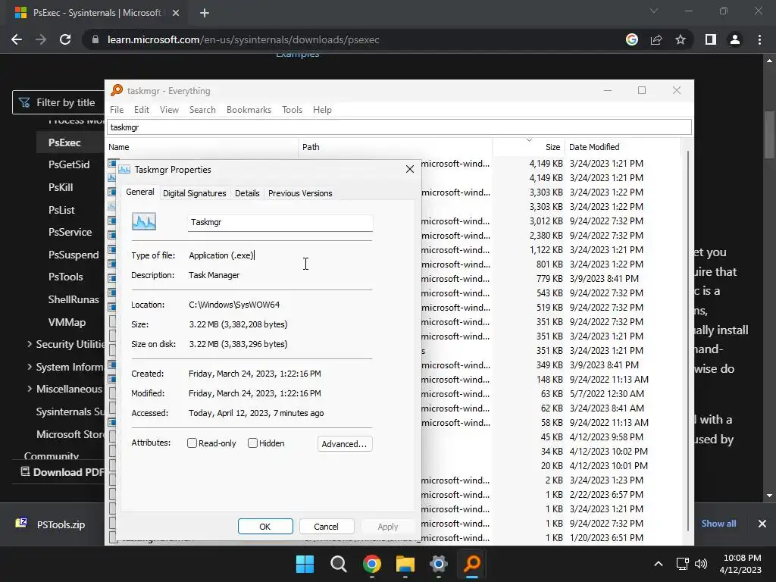The width and height of the screenshot is (776, 582).
Task: Click the Everything search box containing taskmgr
Action: point(399,127)
